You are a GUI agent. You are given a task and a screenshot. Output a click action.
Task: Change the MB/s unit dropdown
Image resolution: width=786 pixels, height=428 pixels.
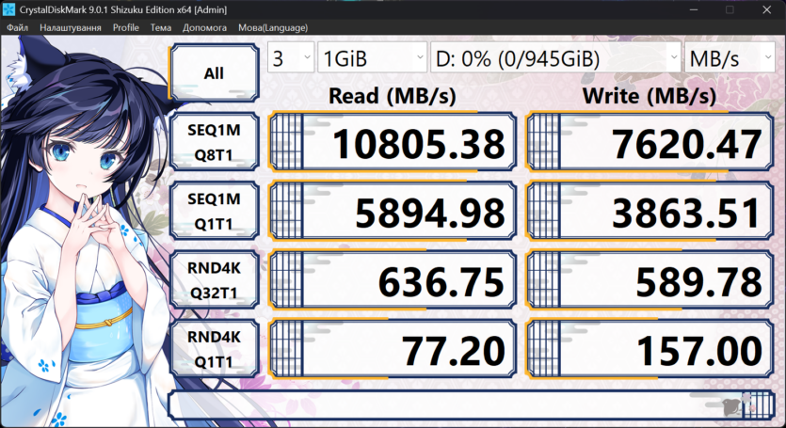coord(730,58)
